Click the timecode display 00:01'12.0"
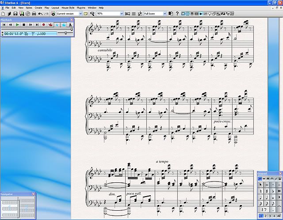 14,34
